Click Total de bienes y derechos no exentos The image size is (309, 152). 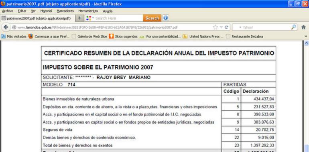point(77,146)
